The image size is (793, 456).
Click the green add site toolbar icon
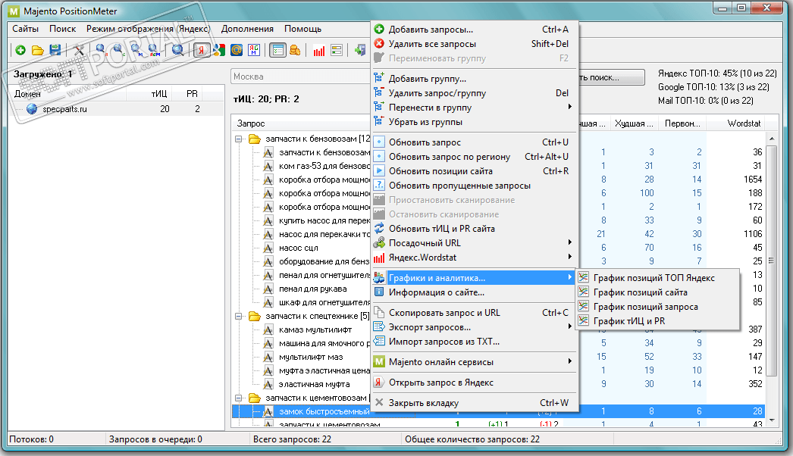point(20,50)
